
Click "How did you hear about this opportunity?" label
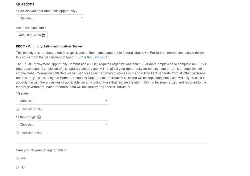(48, 11)
